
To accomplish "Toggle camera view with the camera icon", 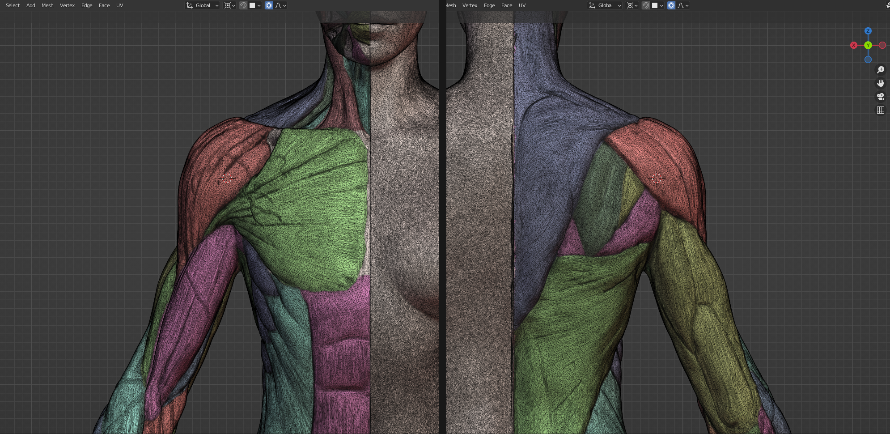I will coord(881,97).
